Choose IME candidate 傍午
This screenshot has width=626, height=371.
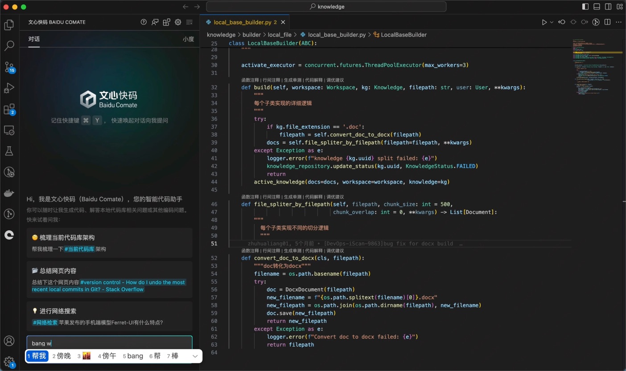(x=107, y=356)
